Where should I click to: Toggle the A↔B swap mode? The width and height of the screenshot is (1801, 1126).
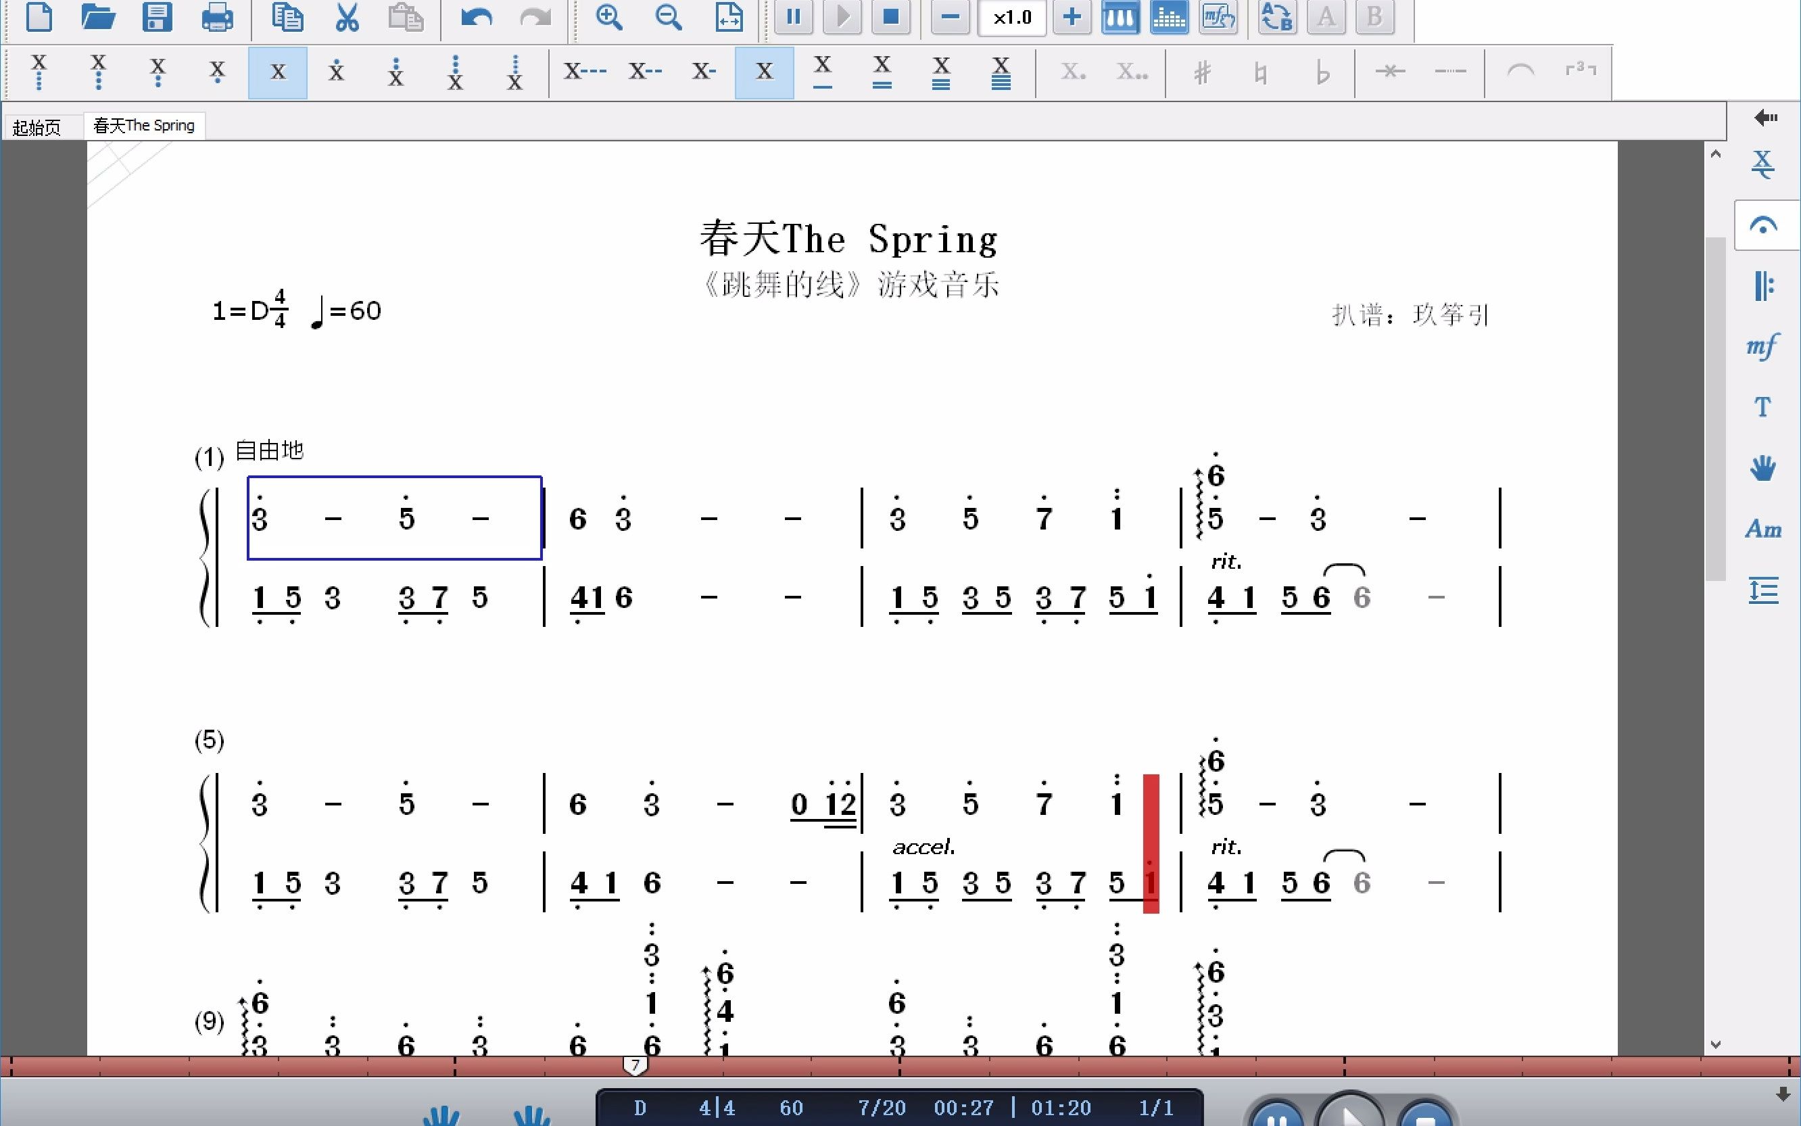[x=1277, y=17]
